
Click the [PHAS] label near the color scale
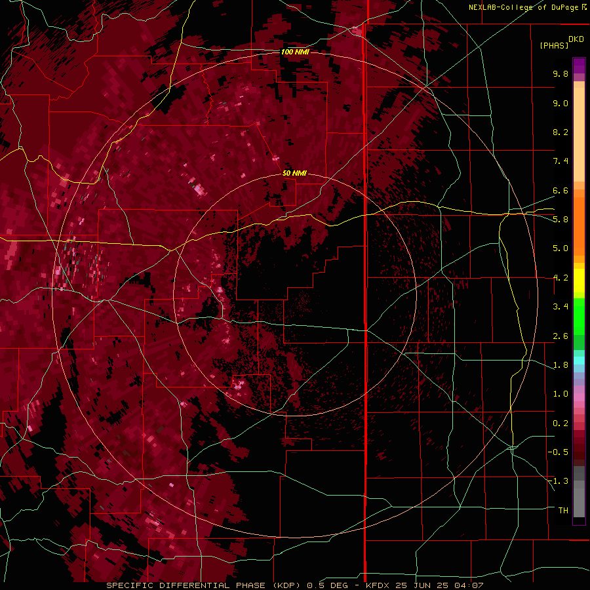coord(554,46)
